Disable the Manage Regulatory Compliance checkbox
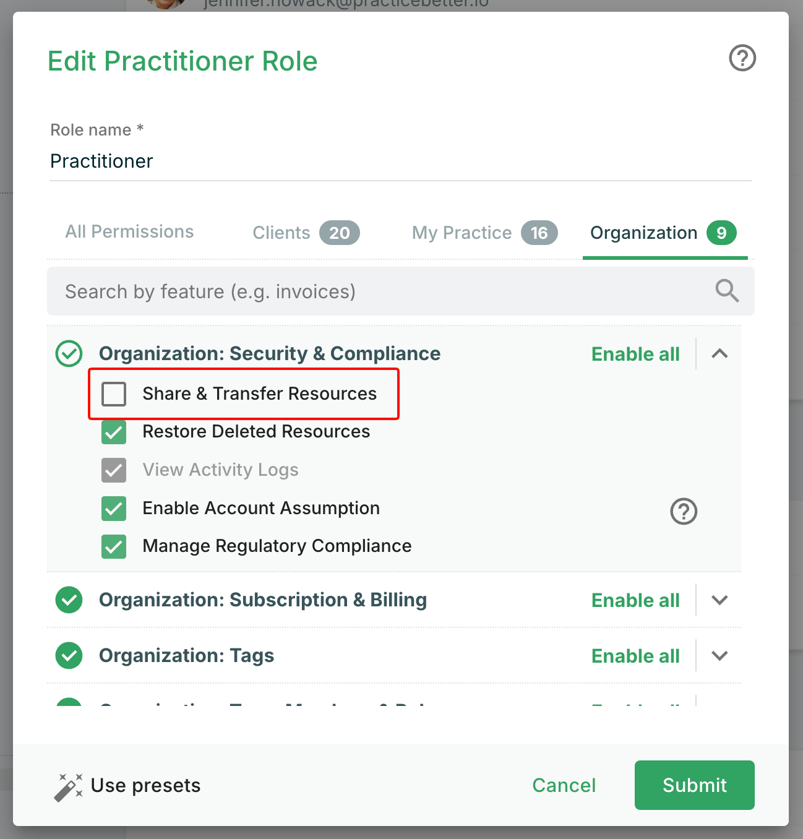 tap(114, 546)
